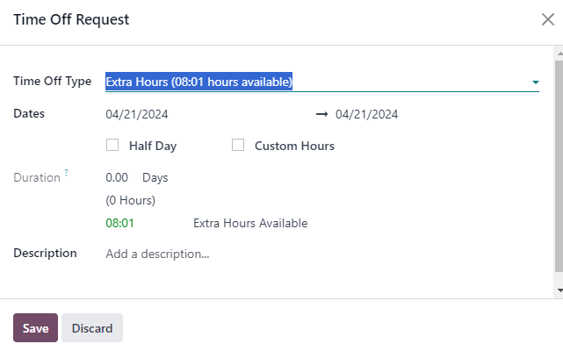Discard the time off request

pos(92,328)
